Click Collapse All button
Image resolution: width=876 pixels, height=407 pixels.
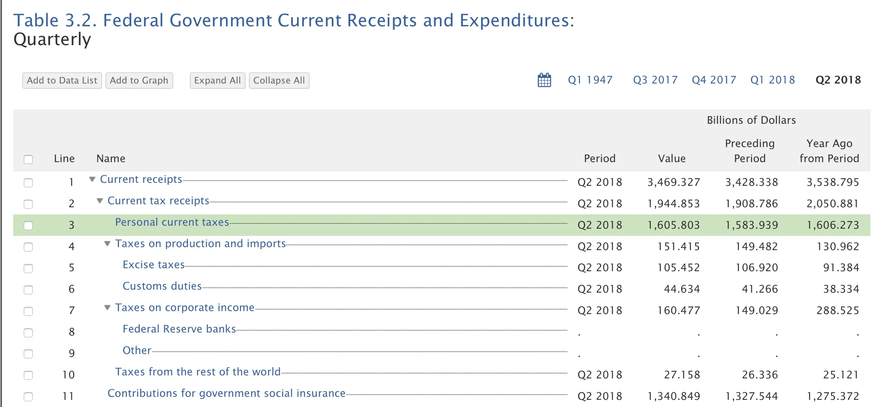coord(279,80)
